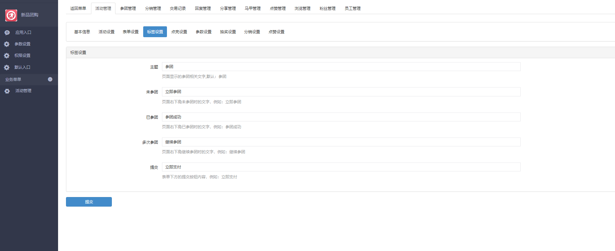615x251 pixels.
Task: Click the 未参团 input field
Action: point(341,92)
